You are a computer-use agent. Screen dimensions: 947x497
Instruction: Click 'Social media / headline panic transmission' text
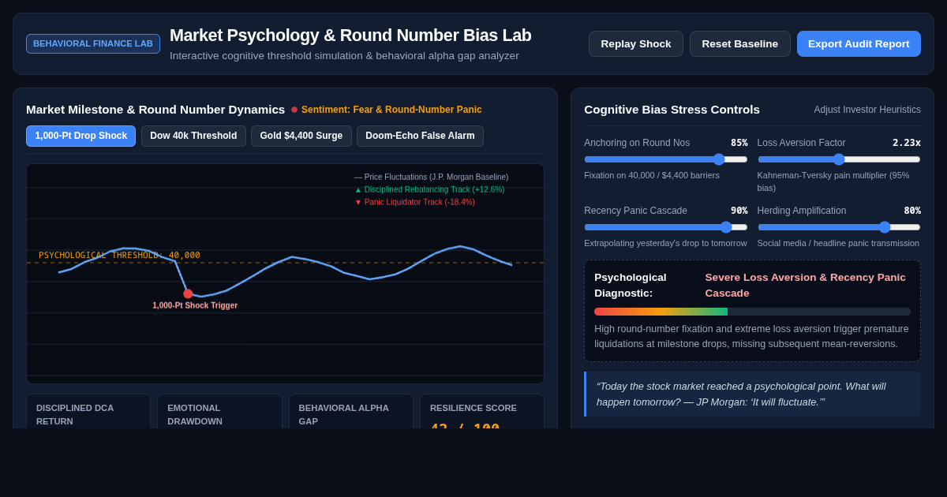coord(838,243)
